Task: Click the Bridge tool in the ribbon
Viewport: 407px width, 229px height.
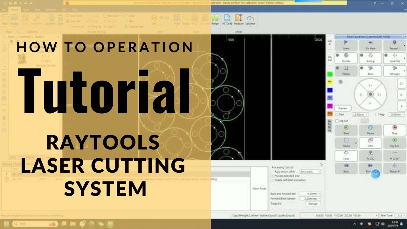Action: (215, 19)
